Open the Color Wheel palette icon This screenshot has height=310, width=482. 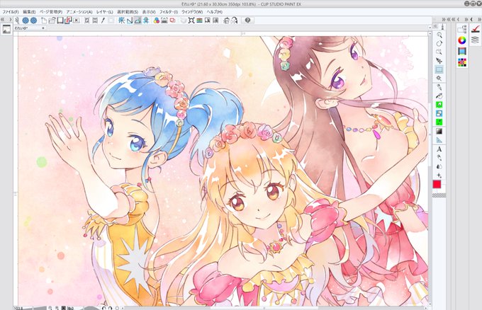(x=461, y=40)
